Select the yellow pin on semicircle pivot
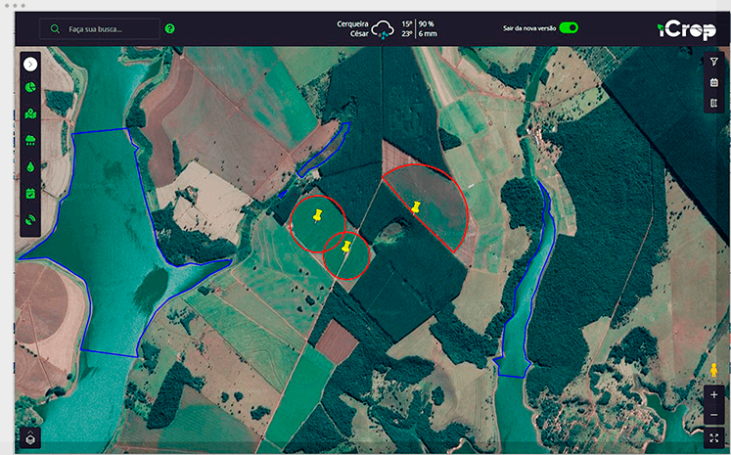The width and height of the screenshot is (731, 455). [416, 207]
